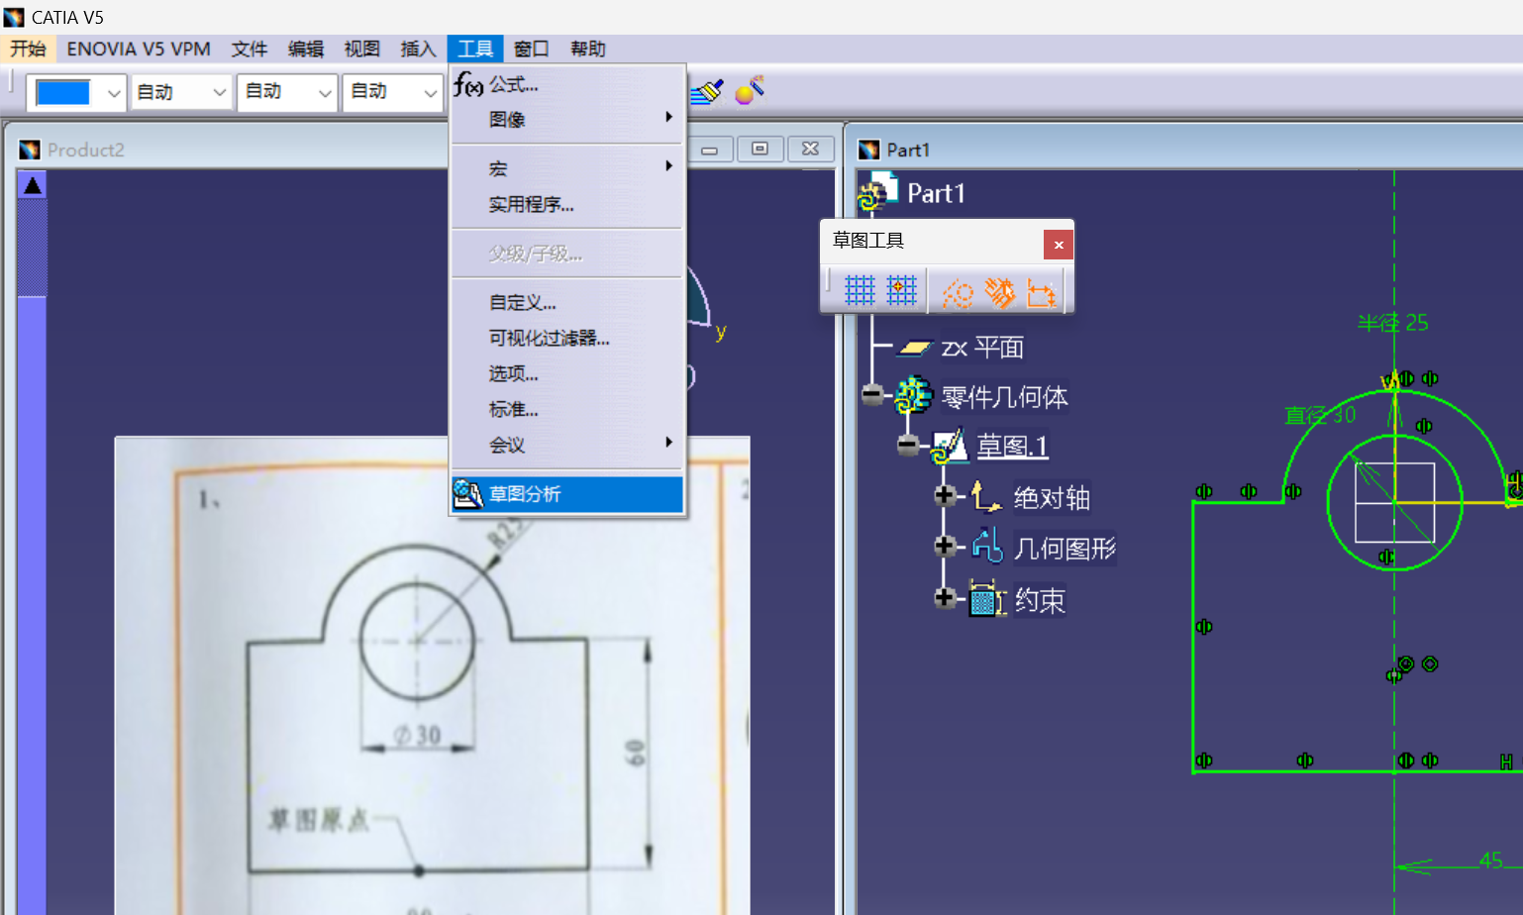
Task: Minimize the Product2 window
Action: (709, 150)
